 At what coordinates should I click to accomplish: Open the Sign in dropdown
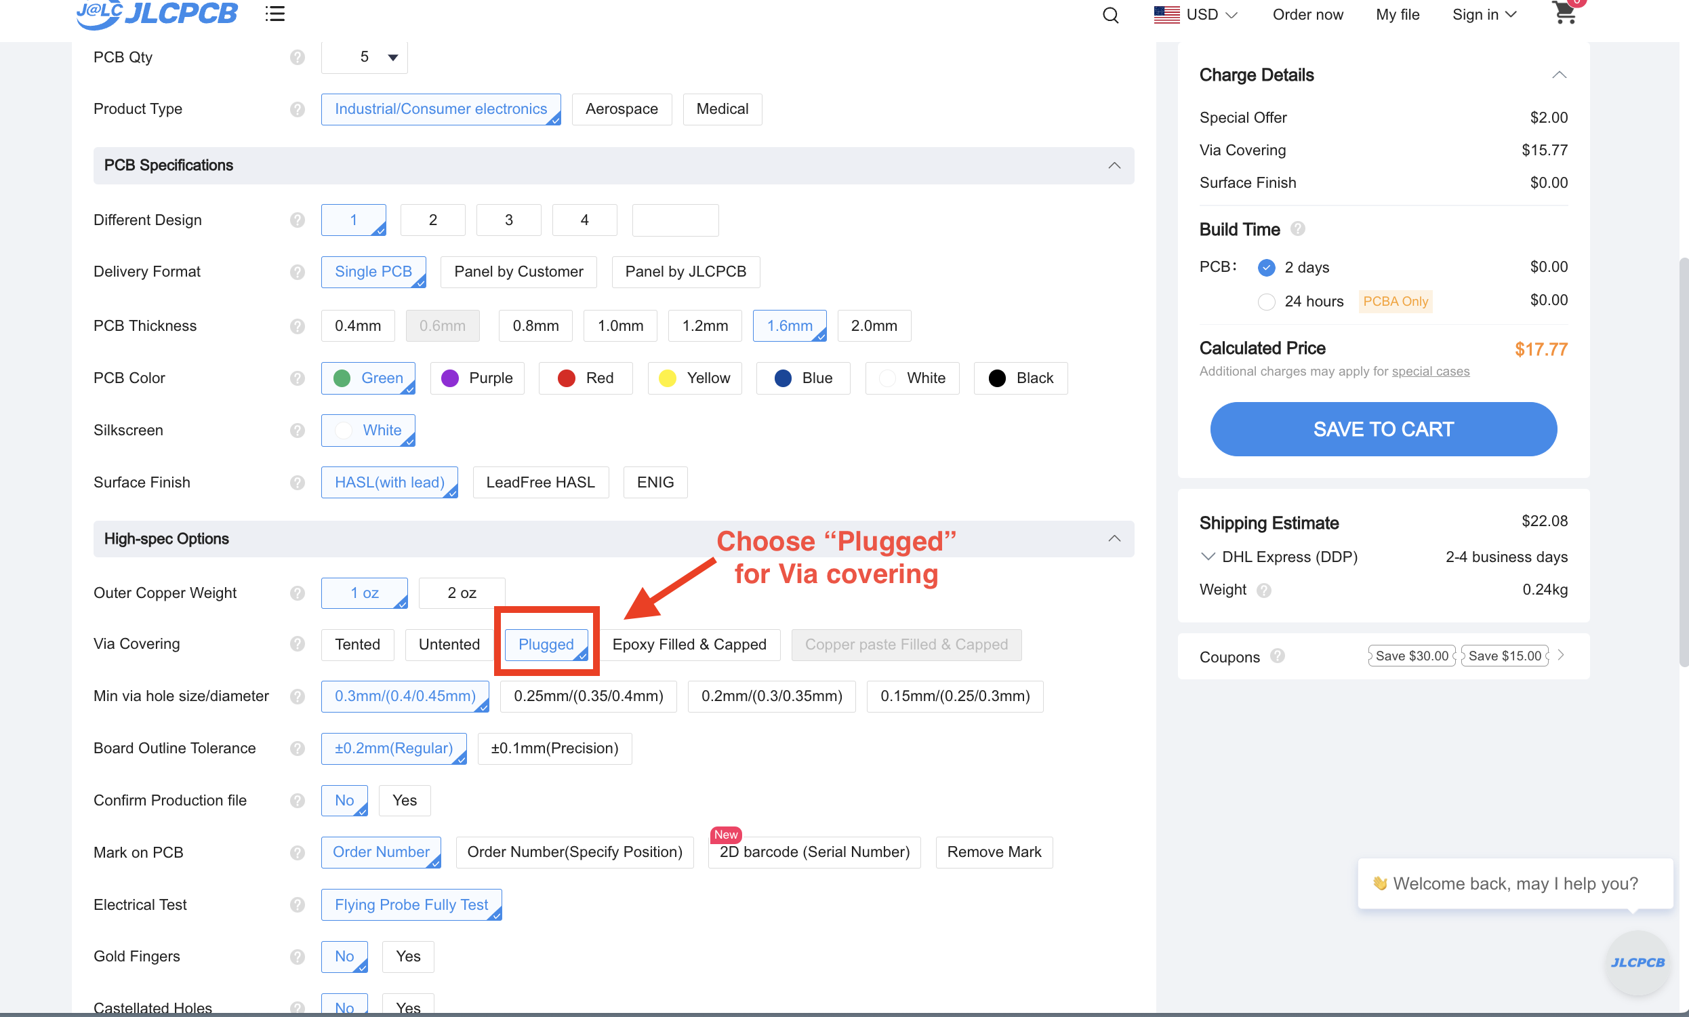coord(1484,14)
